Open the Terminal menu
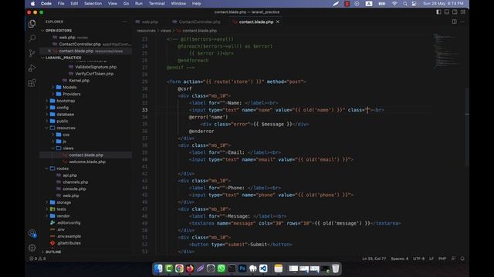Image resolution: width=494 pixels, height=277 pixels. point(157,4)
